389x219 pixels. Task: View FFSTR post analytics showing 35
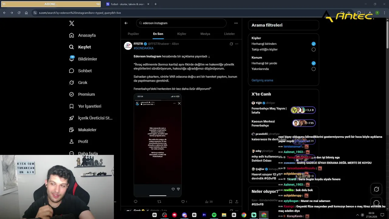[209, 202]
